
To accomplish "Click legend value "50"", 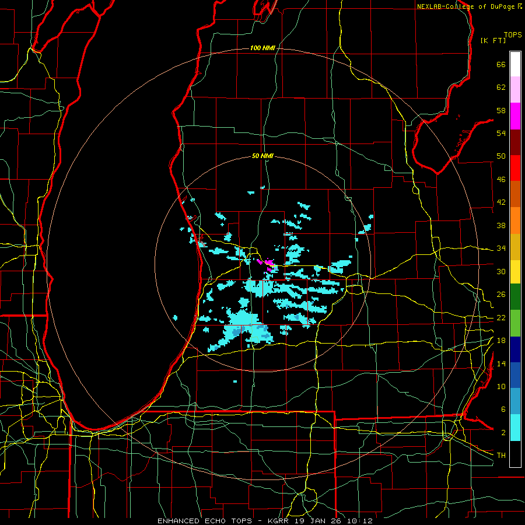I will pyautogui.click(x=501, y=156).
